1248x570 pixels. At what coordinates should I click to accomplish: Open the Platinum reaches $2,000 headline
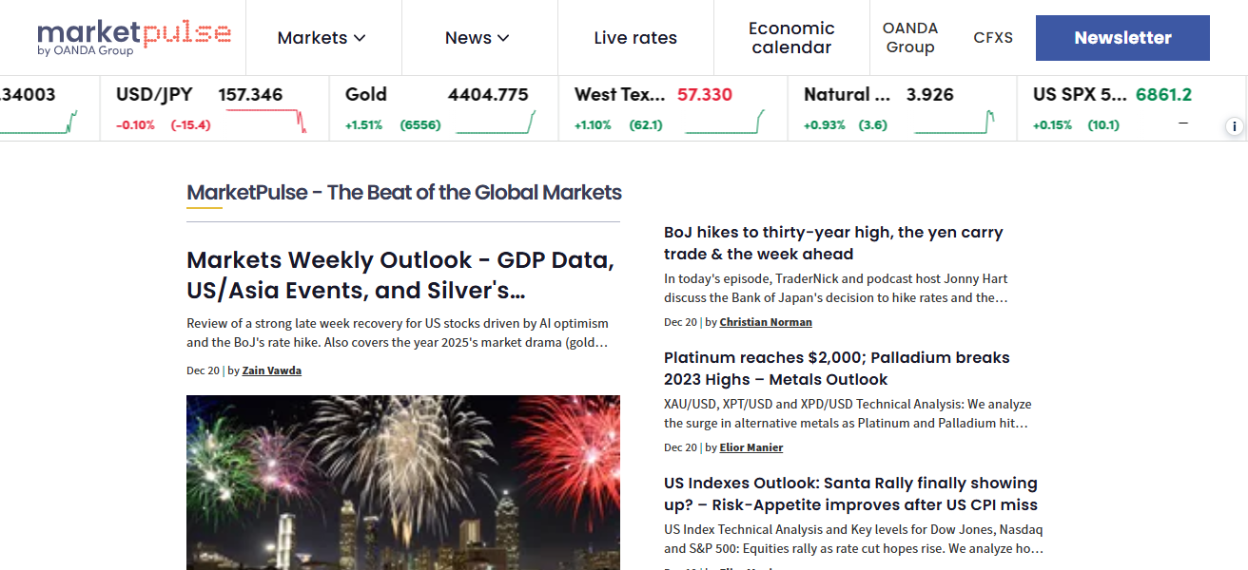click(836, 368)
